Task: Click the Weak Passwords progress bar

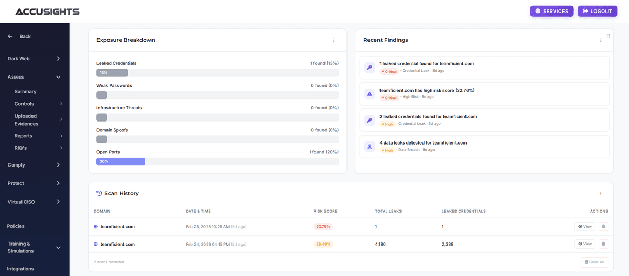Action: tap(218, 95)
